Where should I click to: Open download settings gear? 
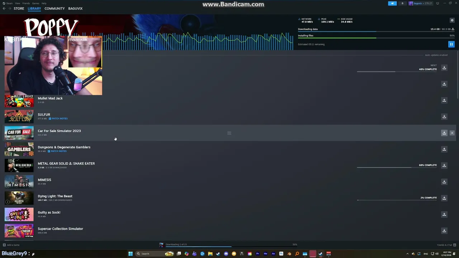tap(452, 20)
